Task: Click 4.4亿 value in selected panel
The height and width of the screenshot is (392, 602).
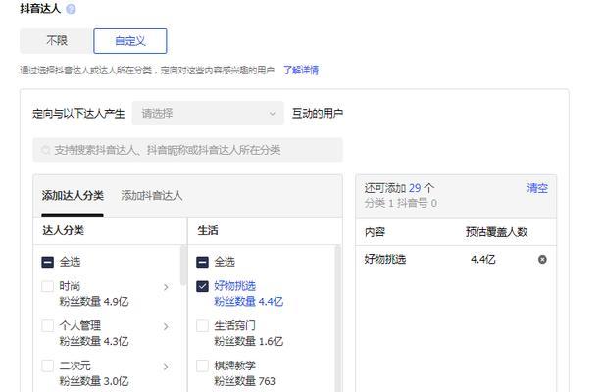Action: [x=483, y=260]
